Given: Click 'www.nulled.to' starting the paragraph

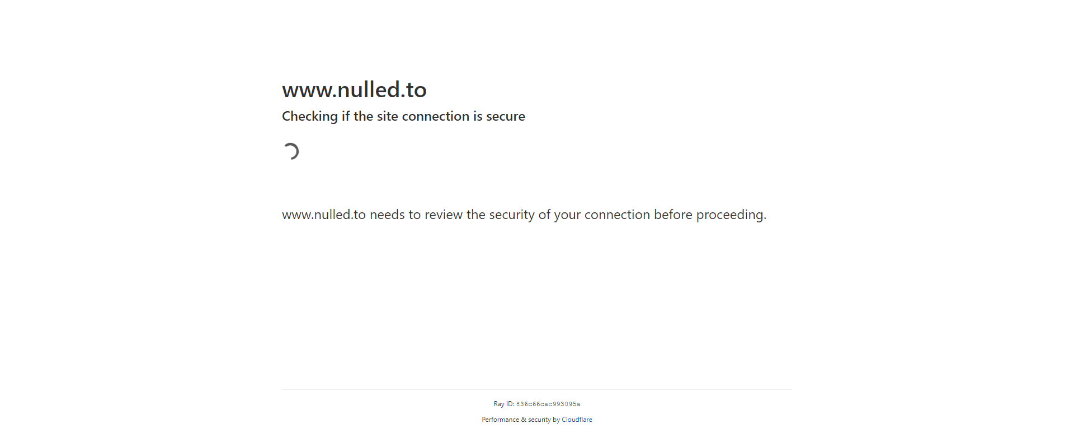Looking at the screenshot, I should tap(324, 215).
